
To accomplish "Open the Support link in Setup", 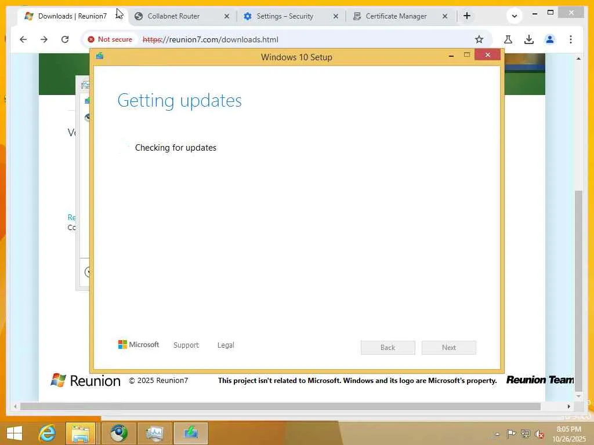I will [186, 345].
